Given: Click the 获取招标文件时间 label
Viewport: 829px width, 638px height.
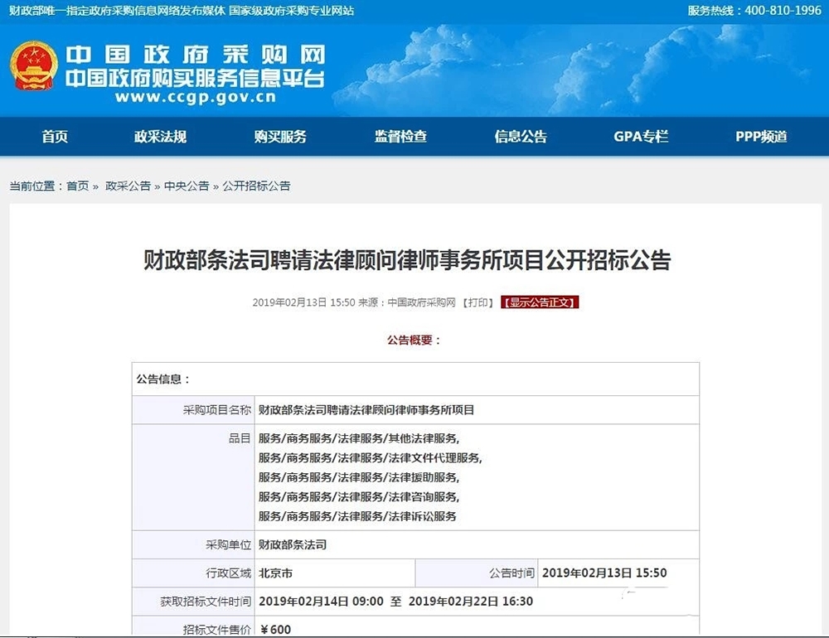Looking at the screenshot, I should [206, 602].
